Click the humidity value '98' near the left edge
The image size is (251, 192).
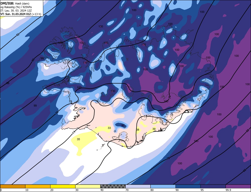coord(8,83)
